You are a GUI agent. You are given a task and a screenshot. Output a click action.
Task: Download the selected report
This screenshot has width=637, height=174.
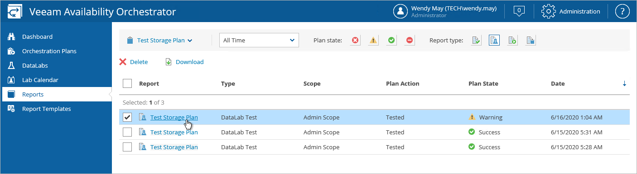coord(184,62)
